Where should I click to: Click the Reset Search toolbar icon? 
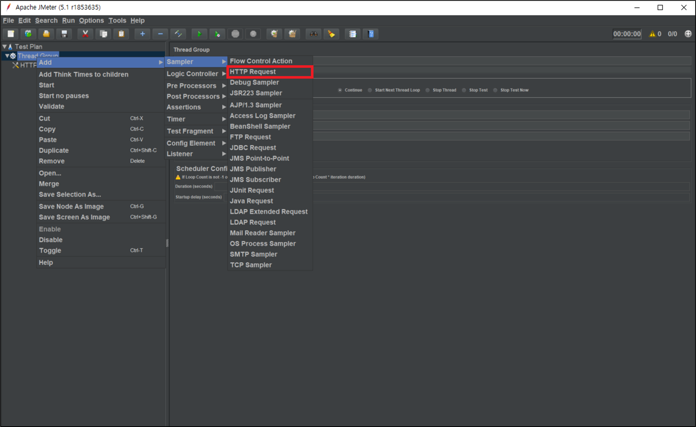click(331, 34)
